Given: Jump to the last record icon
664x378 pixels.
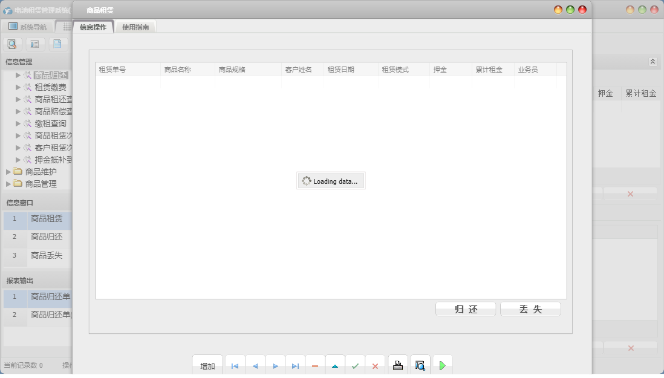Looking at the screenshot, I should click(x=295, y=366).
